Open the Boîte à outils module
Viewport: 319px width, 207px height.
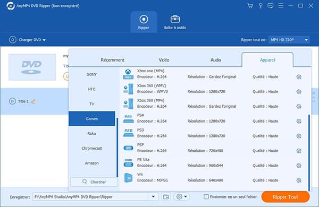click(x=175, y=22)
